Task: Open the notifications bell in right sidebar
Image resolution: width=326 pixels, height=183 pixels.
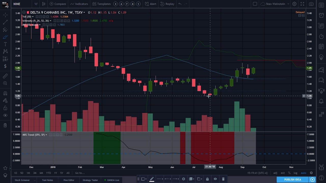Action: click(x=321, y=101)
